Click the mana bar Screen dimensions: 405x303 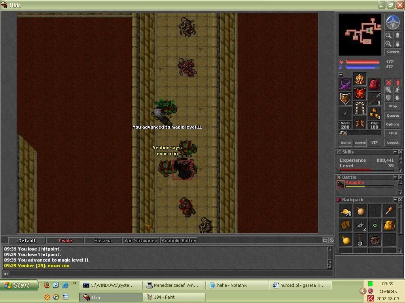pos(363,67)
